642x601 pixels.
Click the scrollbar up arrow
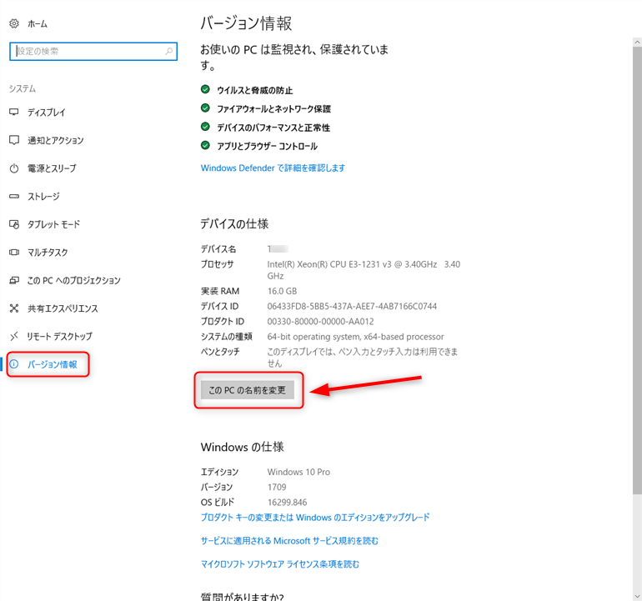pos(637,42)
